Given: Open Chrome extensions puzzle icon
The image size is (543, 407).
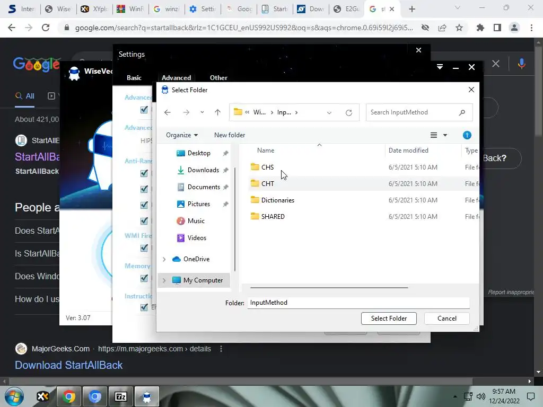Looking at the screenshot, I should 480,28.
